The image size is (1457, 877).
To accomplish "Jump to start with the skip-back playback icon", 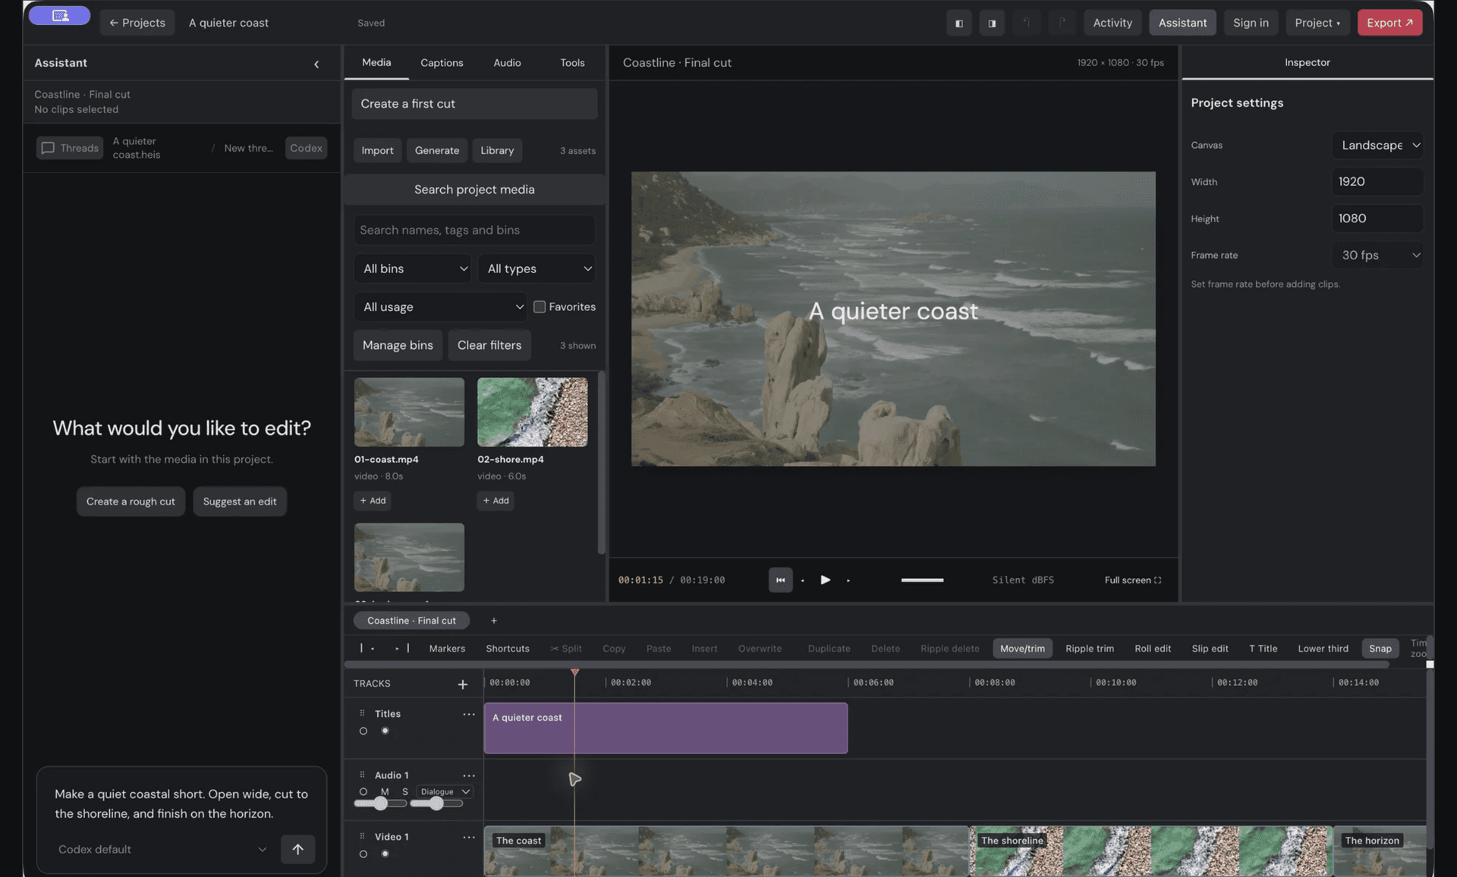I will [780, 580].
